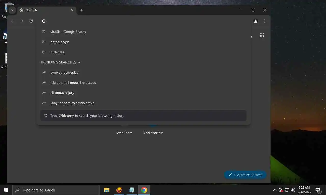Maximize the Chrome window
The height and width of the screenshot is (195, 326).
(x=253, y=10)
